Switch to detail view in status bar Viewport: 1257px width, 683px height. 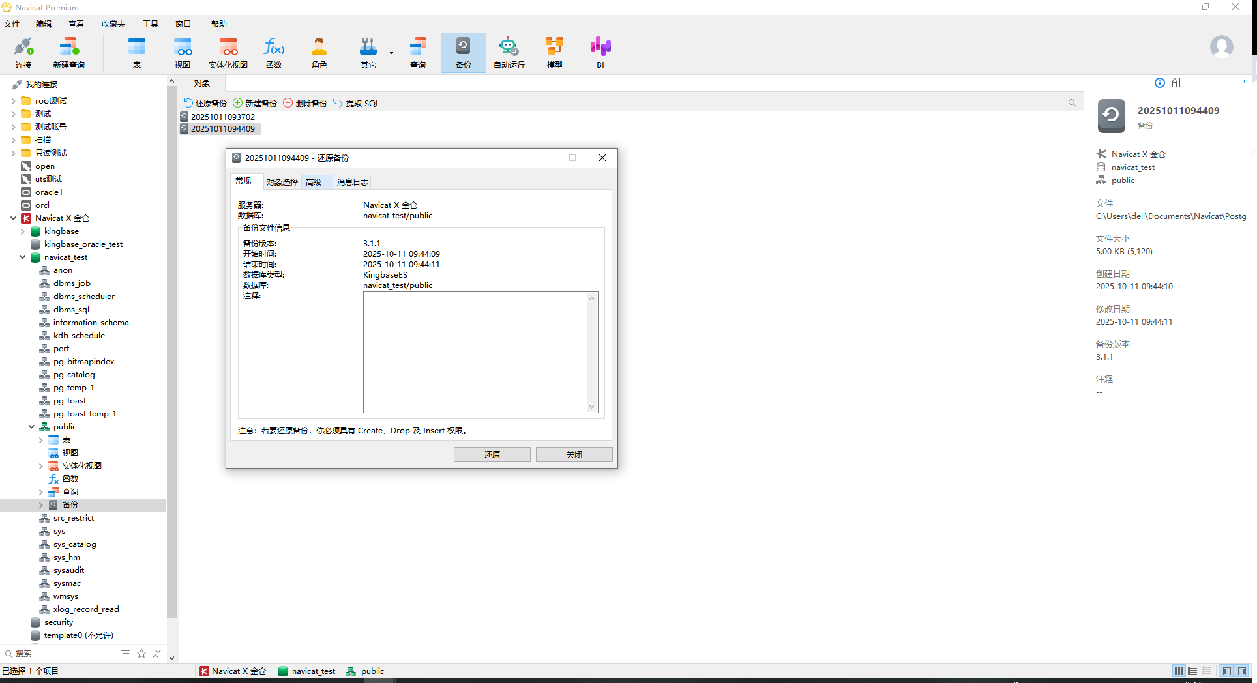pos(1192,671)
